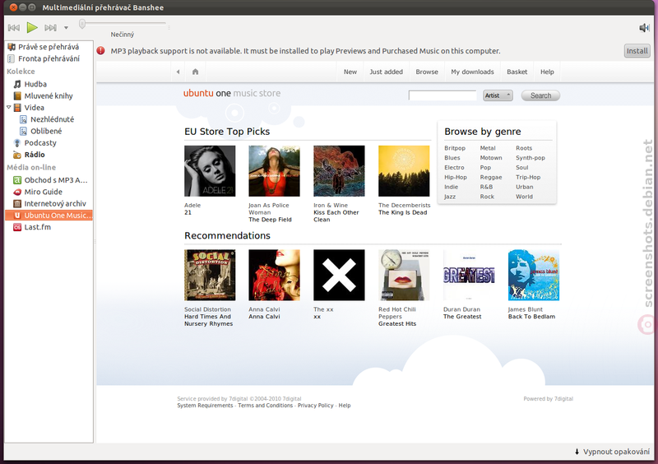Open James Blunt Back To Bedlam cover

[x=534, y=275]
